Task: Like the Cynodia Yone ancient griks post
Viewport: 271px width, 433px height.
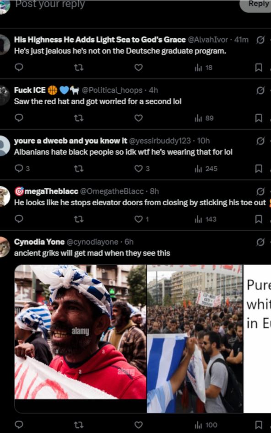Action: pos(138,425)
